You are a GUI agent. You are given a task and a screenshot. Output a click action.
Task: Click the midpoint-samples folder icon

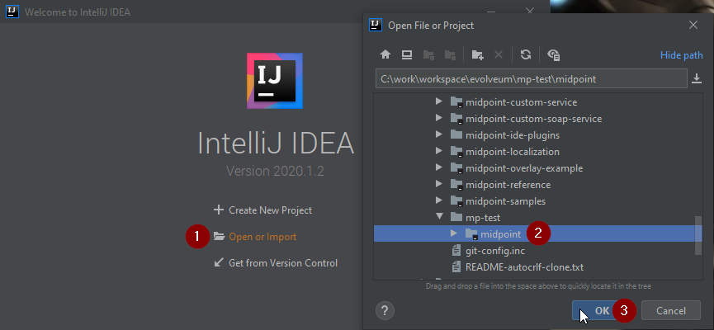[x=456, y=200]
